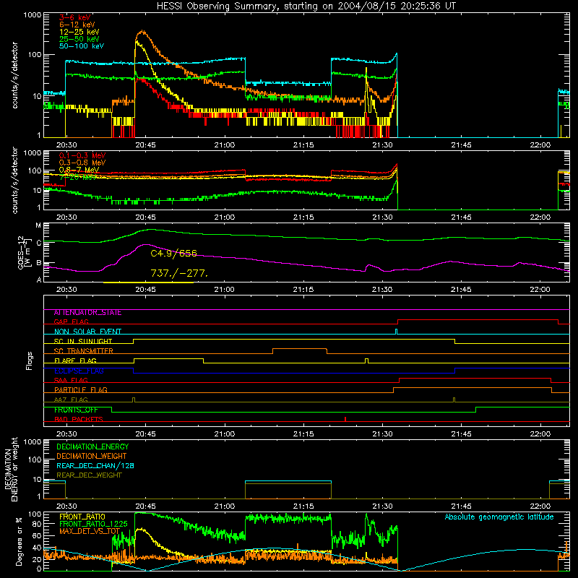Screen dimensions: 578x578
Task: Click the vertical 'Flags' axis label
Action: [29, 361]
